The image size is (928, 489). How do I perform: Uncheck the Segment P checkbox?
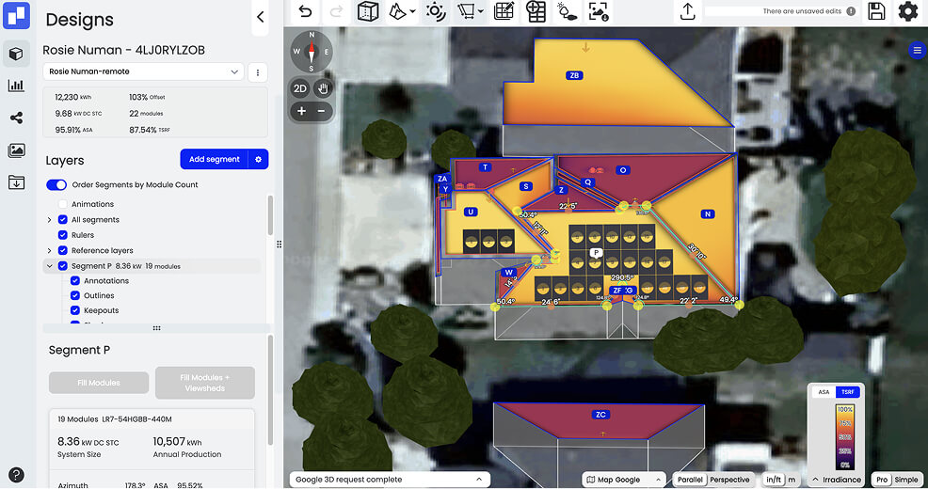click(63, 266)
